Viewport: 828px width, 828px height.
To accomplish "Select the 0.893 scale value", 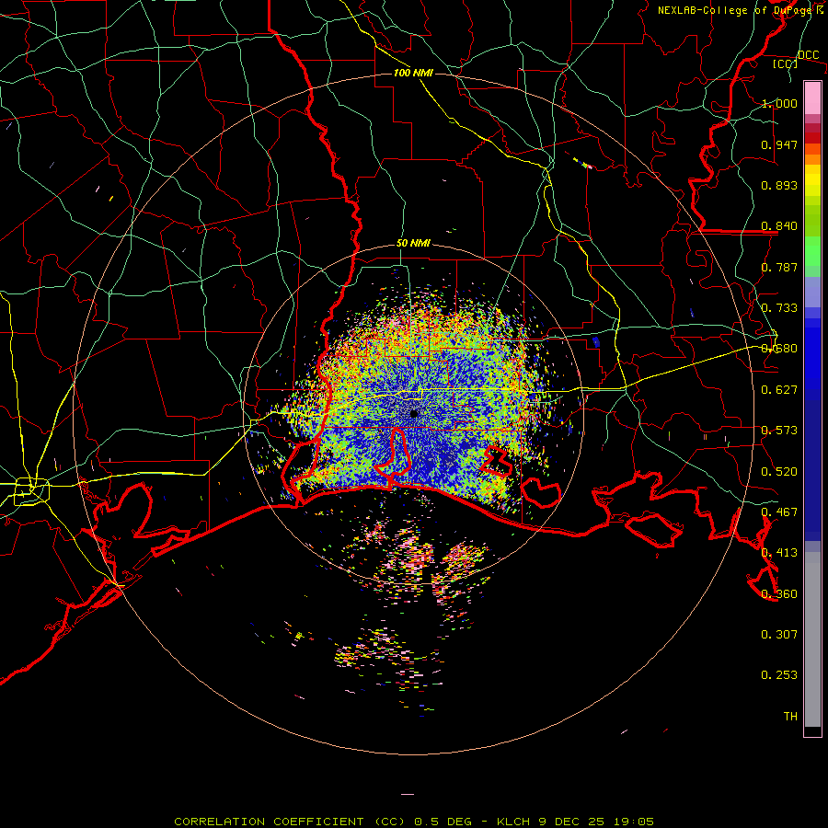I will click(x=779, y=185).
